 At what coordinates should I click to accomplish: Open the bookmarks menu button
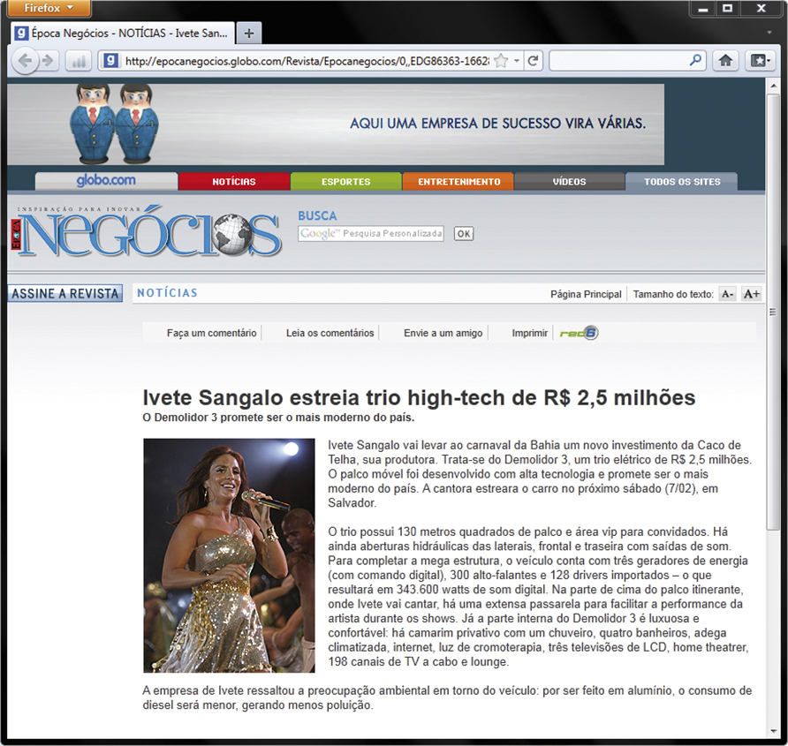pos(760,61)
